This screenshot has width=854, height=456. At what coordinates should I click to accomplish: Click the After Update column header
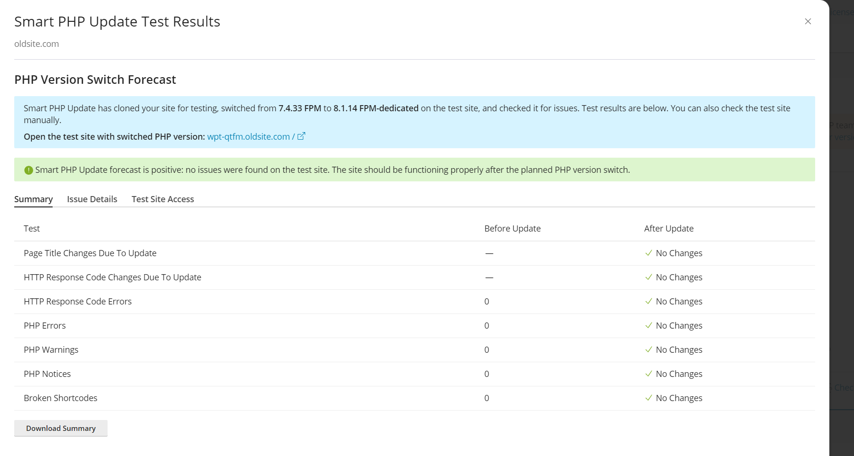[669, 228]
